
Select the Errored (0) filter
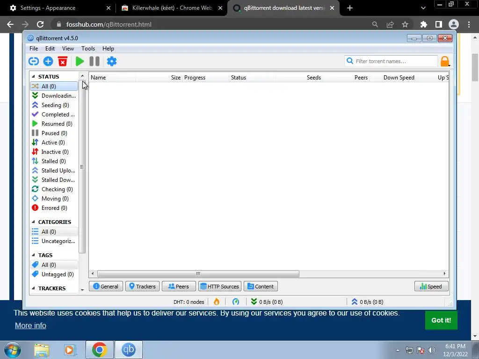(x=54, y=208)
